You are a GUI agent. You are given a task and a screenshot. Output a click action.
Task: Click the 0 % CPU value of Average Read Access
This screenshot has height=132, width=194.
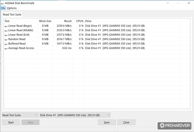coord(81,48)
